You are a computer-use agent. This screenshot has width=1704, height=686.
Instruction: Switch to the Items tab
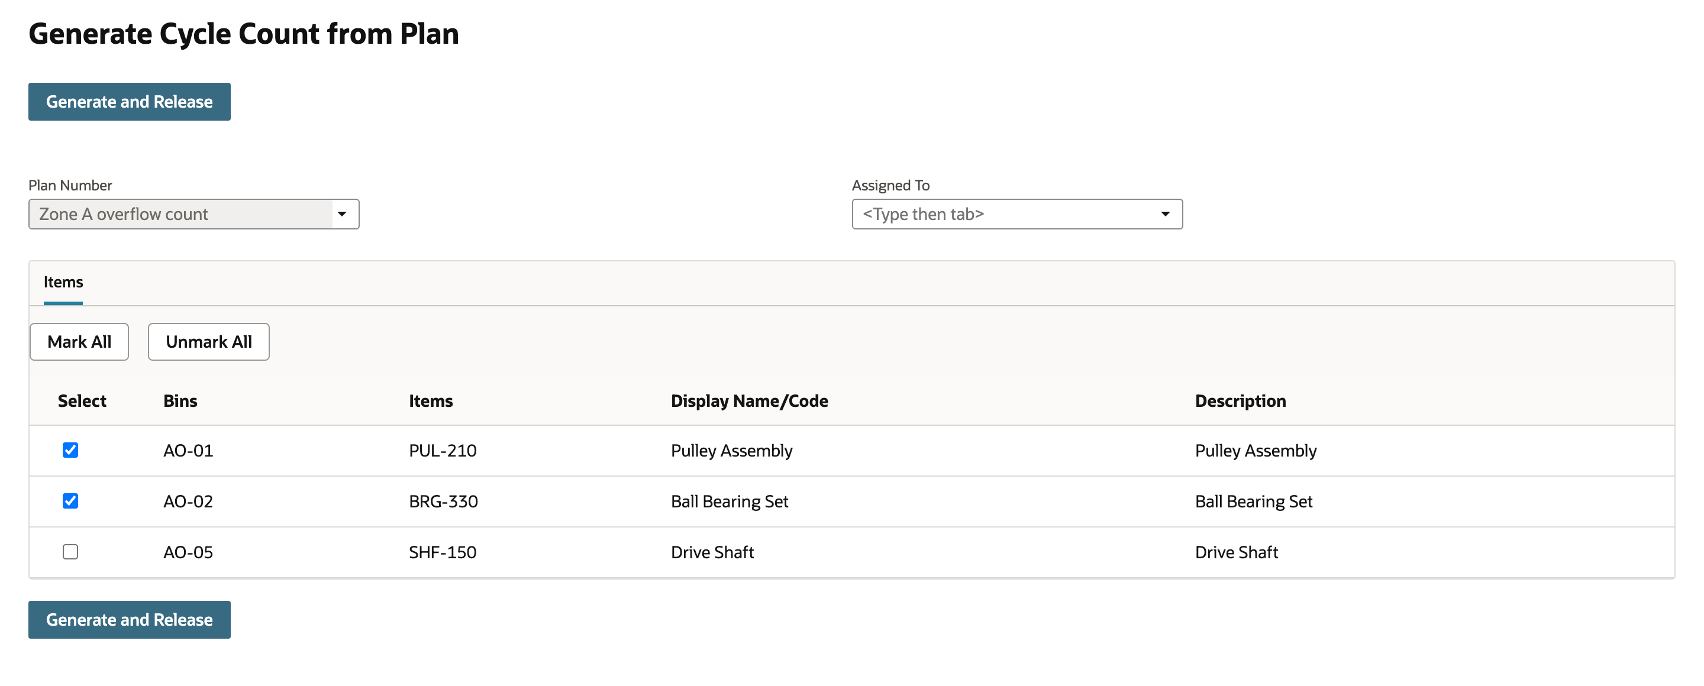[x=63, y=283]
